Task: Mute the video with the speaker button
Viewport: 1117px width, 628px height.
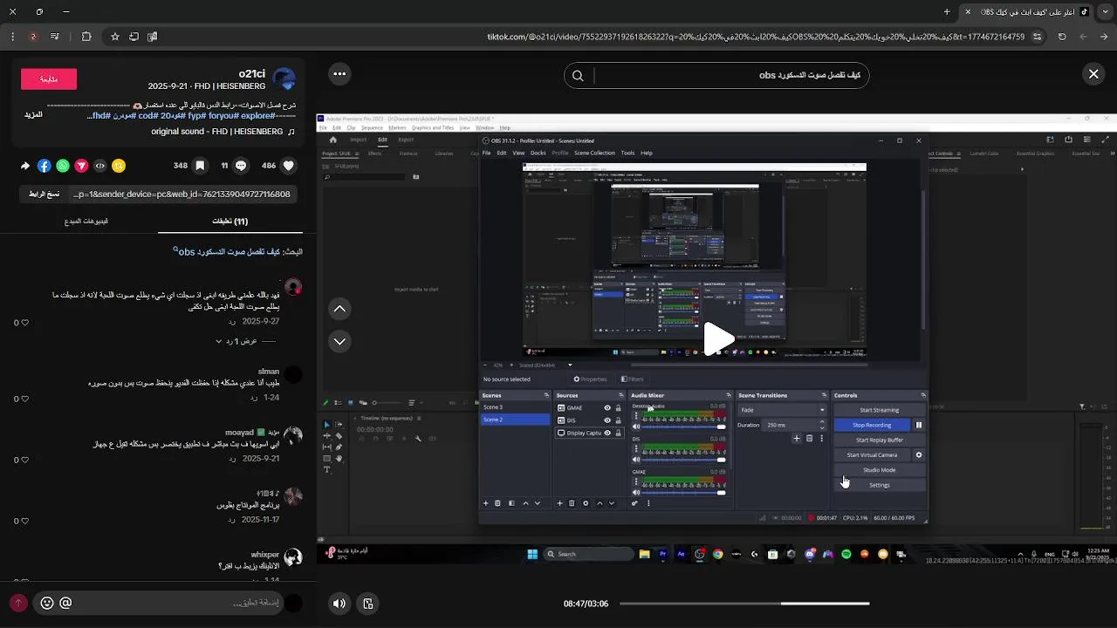Action: (339, 604)
